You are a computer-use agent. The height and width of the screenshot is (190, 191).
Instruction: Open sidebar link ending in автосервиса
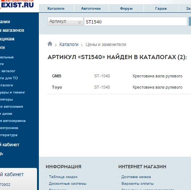(x=13, y=121)
